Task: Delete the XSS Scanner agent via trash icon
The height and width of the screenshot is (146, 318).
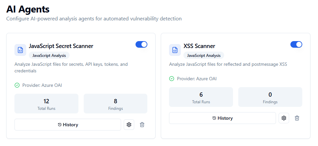Action: (297, 118)
